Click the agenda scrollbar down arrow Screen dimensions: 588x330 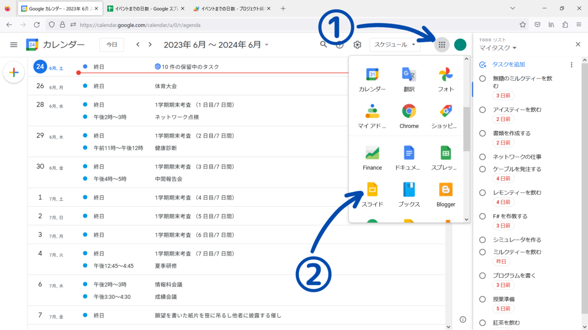point(448,326)
